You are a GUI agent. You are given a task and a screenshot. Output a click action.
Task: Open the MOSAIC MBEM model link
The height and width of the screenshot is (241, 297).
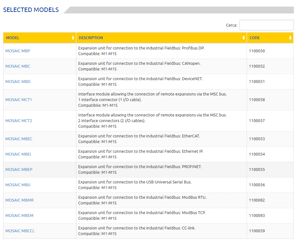[x=19, y=216]
